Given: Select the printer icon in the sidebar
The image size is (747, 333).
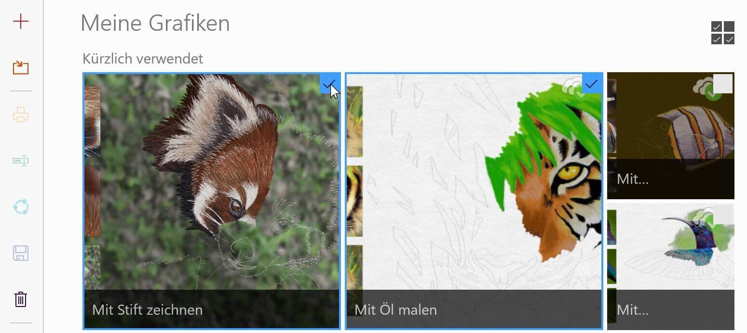Looking at the screenshot, I should coord(21,115).
